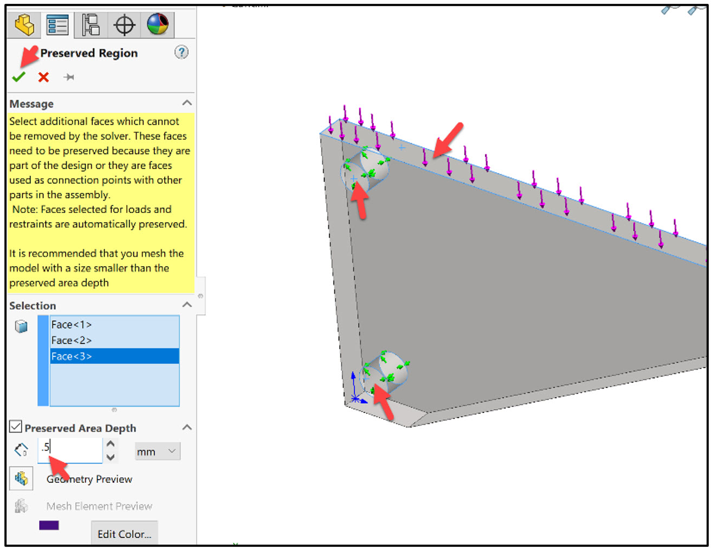Image resolution: width=711 pixels, height=548 pixels.
Task: Change the purple preserved region color swatch
Action: coord(49,525)
